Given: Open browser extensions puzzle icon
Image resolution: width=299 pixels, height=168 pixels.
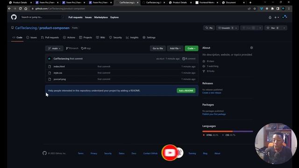Looking at the screenshot, I should pos(272,8).
